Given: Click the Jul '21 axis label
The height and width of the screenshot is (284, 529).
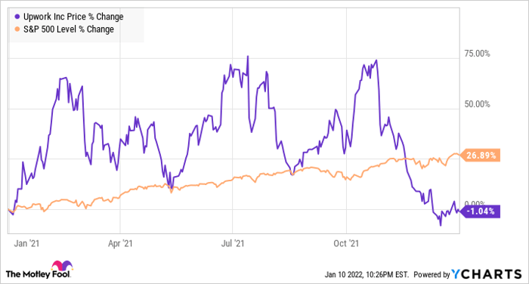Looking at the screenshot, I should click(233, 243).
